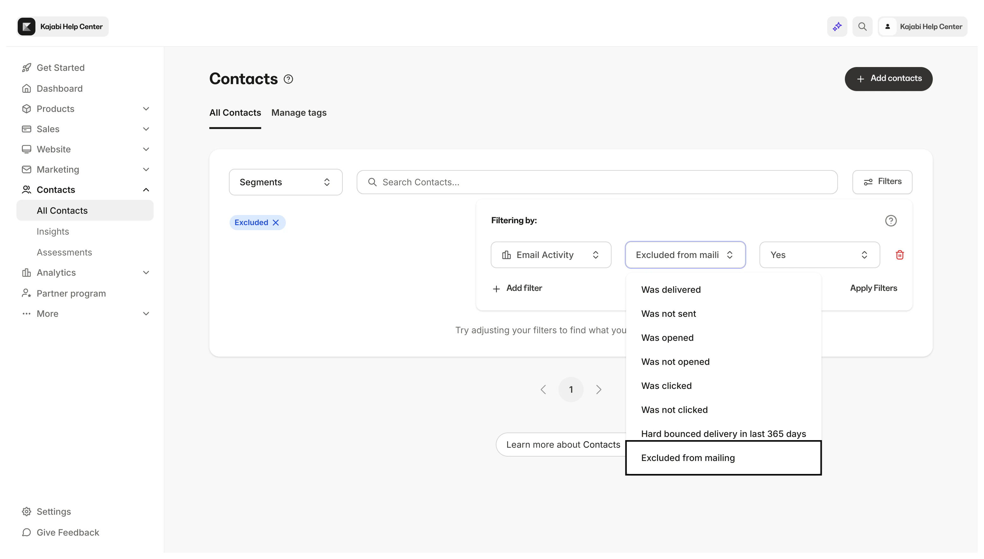The image size is (984, 559).
Task: Go to next page arrow
Action: 599,390
